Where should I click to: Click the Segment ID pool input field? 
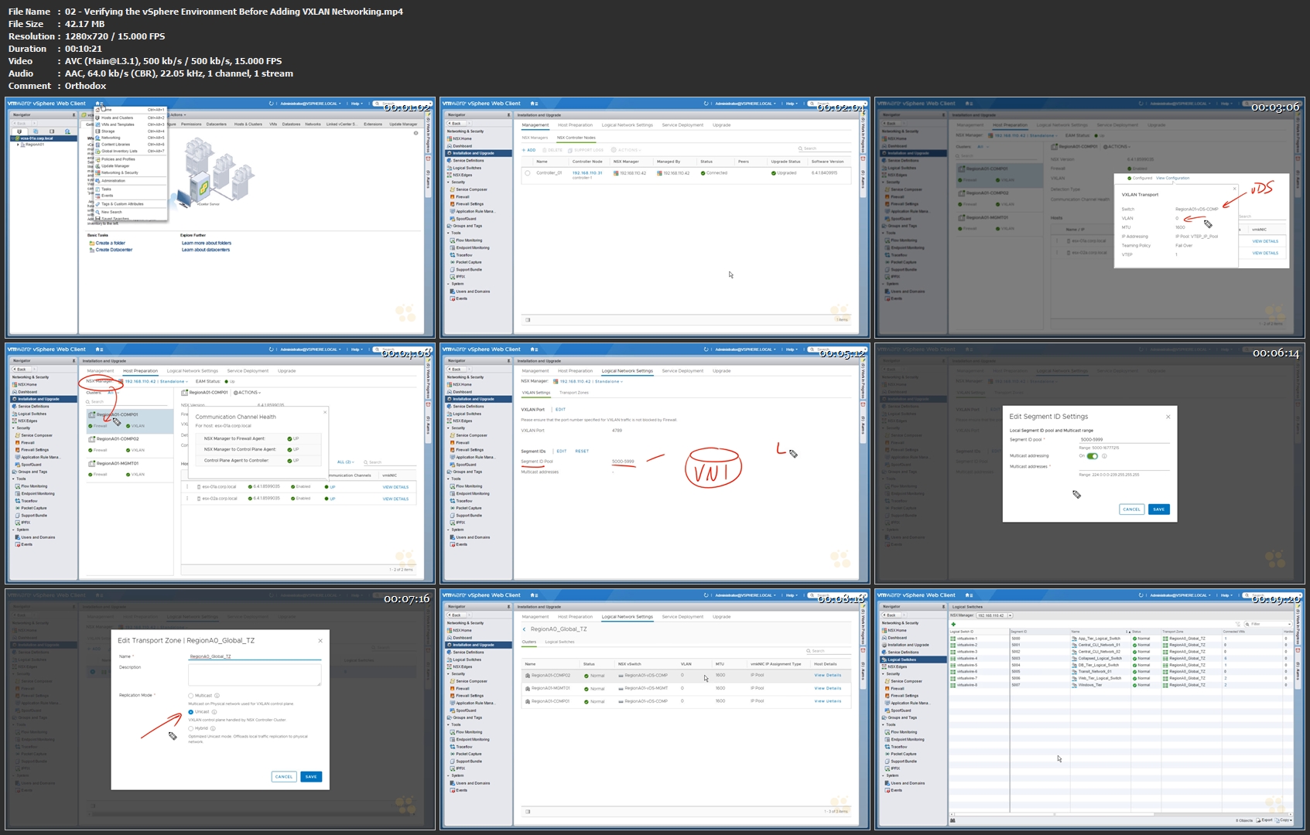(x=1124, y=440)
